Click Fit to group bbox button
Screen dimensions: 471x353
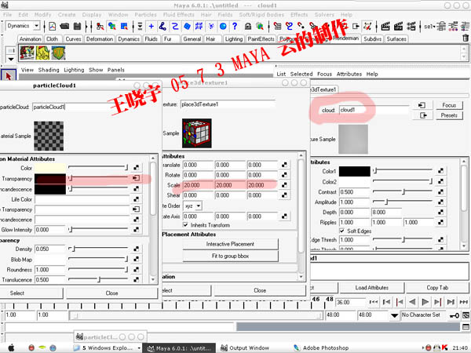point(230,256)
